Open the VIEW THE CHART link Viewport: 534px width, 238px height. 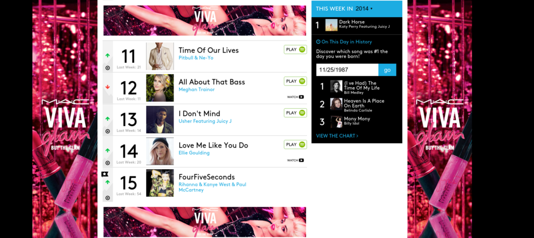(337, 136)
